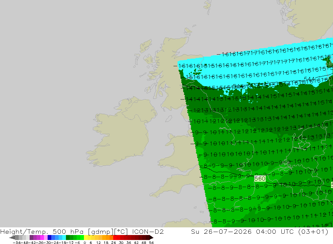Click the 560 height contour label

click(x=260, y=179)
